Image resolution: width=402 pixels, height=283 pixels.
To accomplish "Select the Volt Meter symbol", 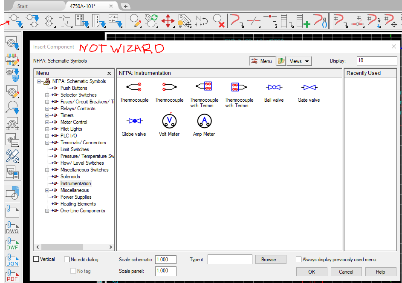I will (x=169, y=121).
